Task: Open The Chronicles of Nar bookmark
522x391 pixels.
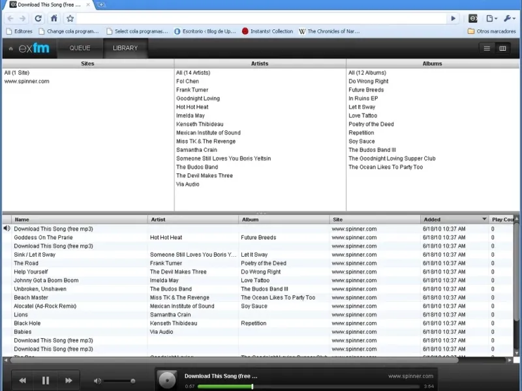Action: coord(330,31)
